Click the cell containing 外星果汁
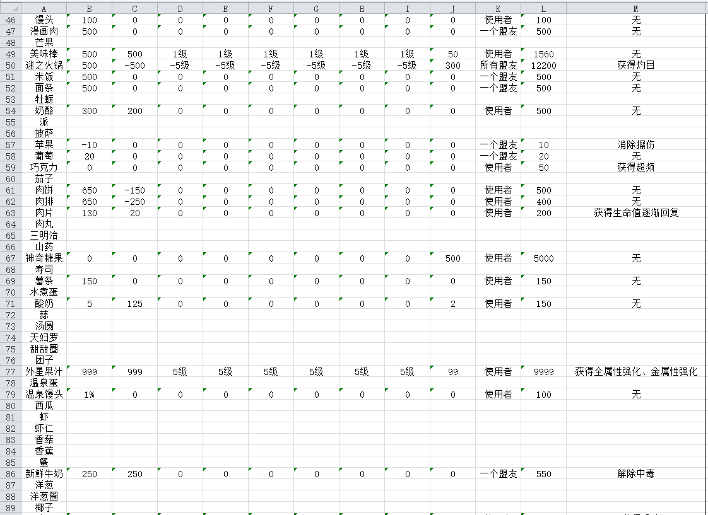Image resolution: width=708 pixels, height=515 pixels. tap(44, 371)
